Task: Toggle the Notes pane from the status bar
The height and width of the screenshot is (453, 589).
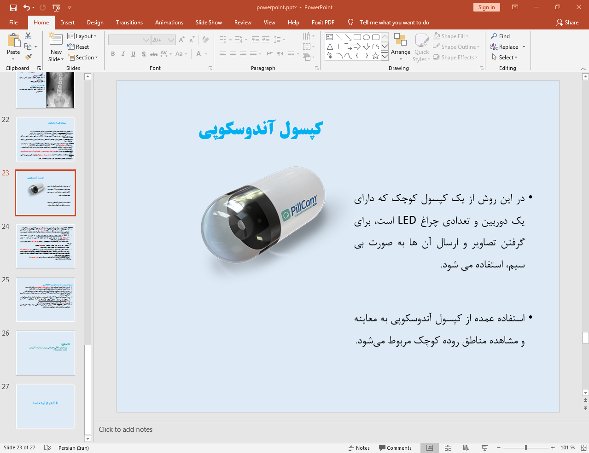Action: pyautogui.click(x=359, y=448)
